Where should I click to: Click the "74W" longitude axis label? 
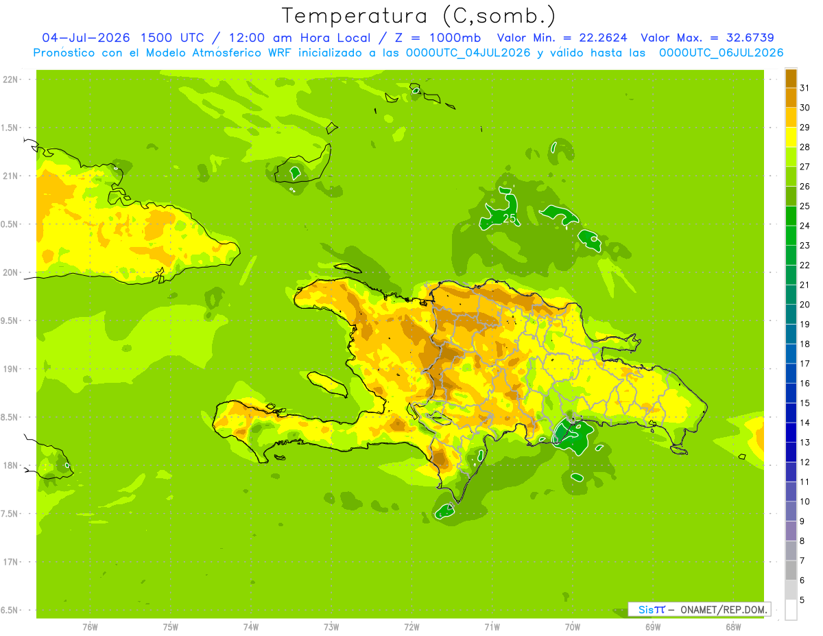(x=251, y=627)
